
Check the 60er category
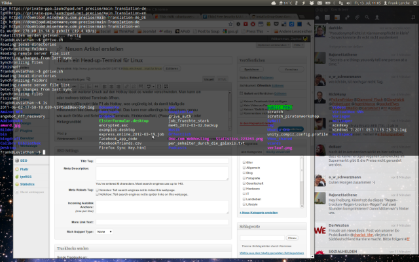click(244, 162)
